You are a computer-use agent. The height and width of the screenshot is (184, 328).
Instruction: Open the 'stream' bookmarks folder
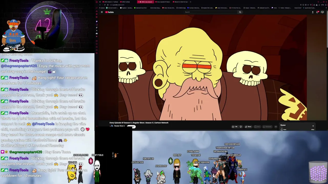102,8
